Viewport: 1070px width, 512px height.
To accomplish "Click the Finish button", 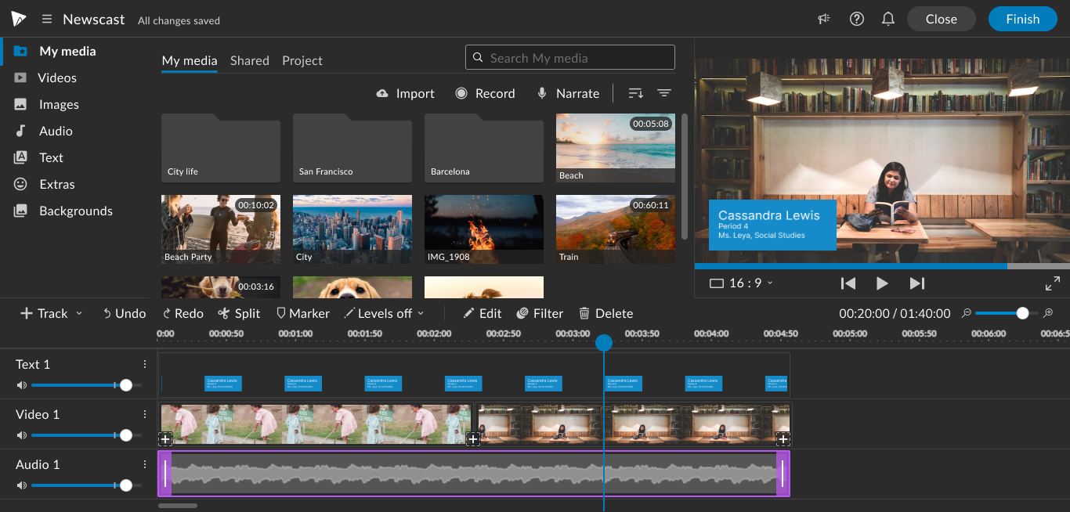I will (x=1022, y=19).
